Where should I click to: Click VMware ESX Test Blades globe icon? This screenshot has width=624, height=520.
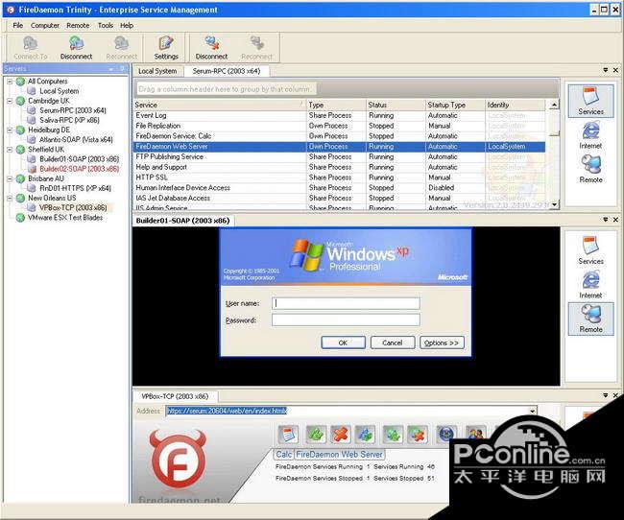(x=20, y=218)
